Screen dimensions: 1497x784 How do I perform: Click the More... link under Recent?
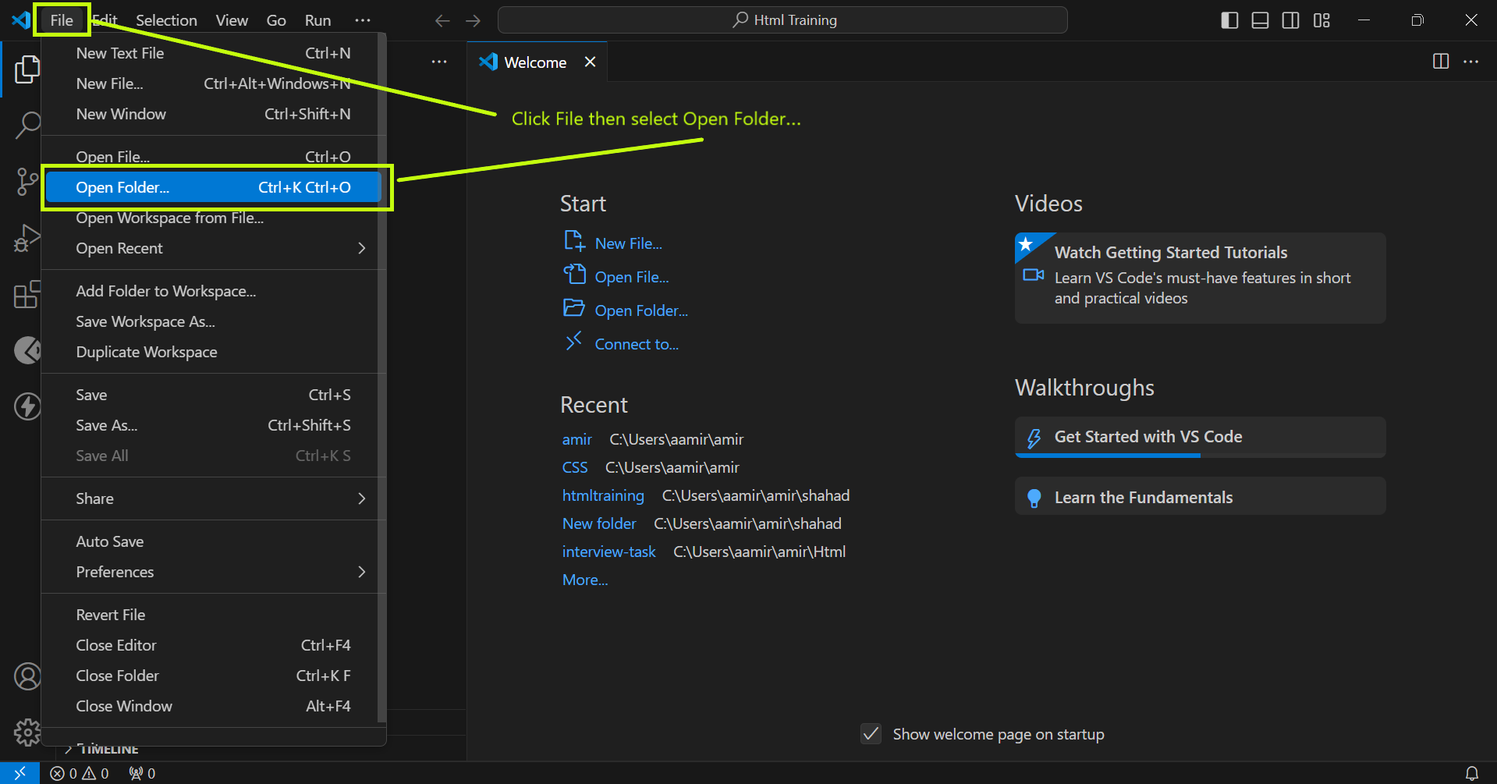point(584,579)
